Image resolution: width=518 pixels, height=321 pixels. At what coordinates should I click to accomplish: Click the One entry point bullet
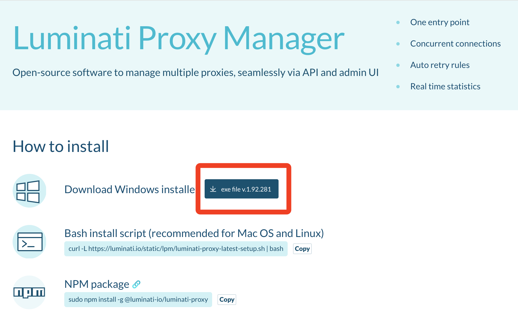tap(440, 22)
